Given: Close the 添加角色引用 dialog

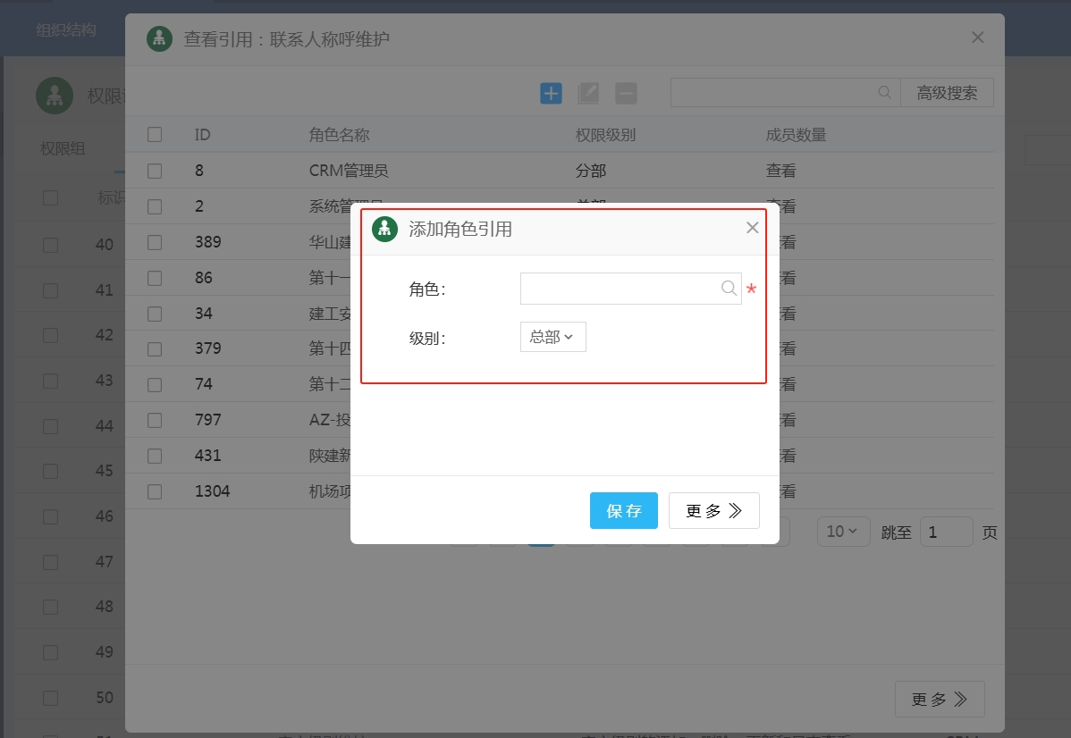Looking at the screenshot, I should point(752,228).
